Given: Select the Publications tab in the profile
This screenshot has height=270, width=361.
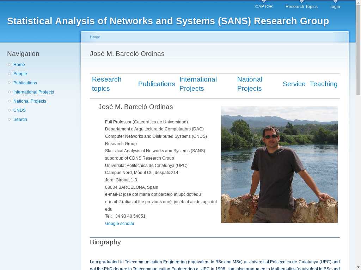Looking at the screenshot, I should pos(157,84).
